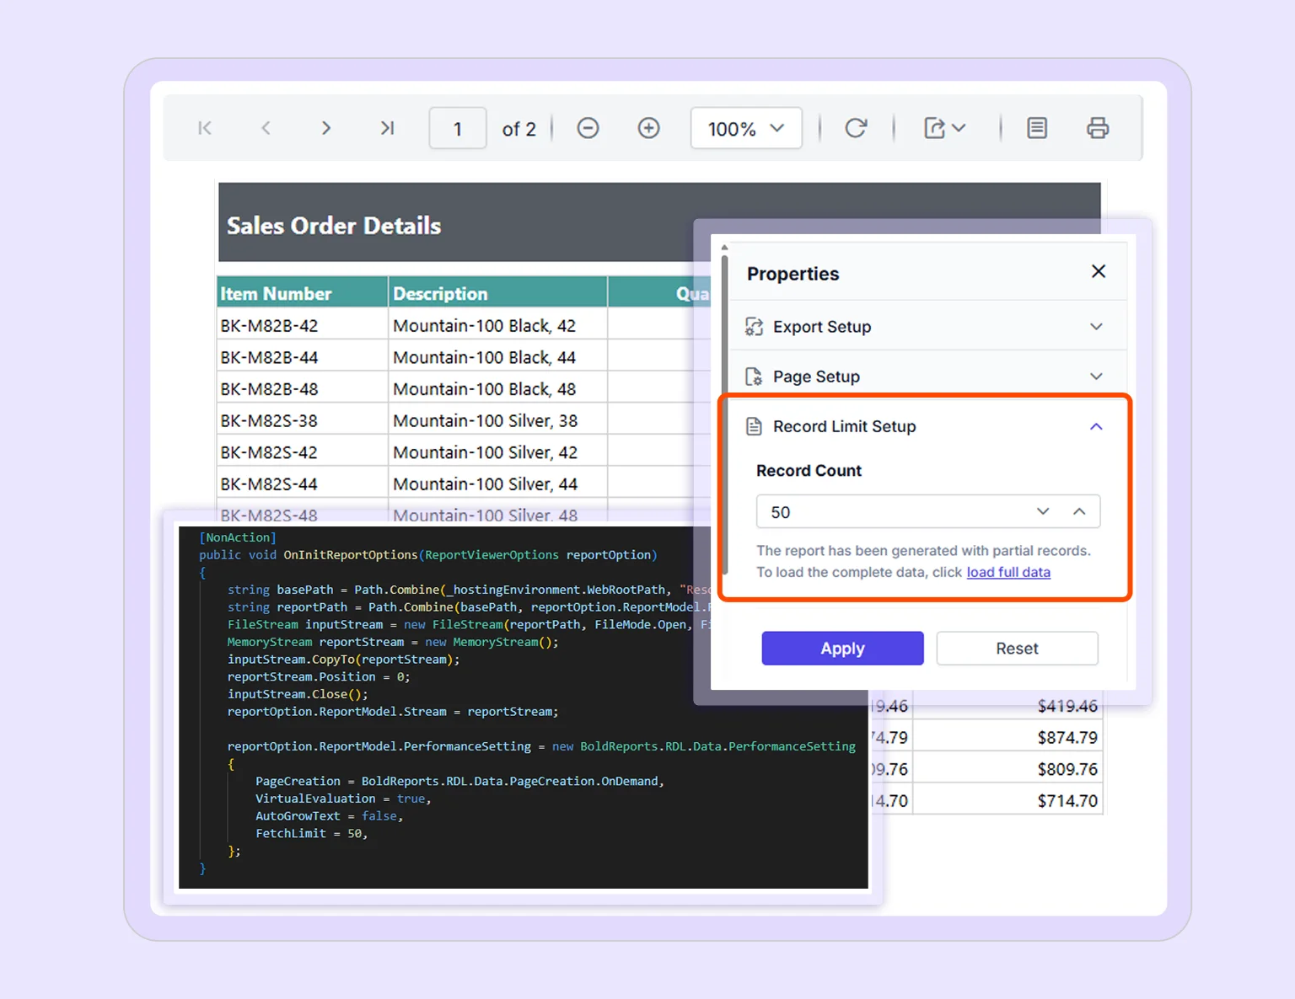Select the Print icon

point(1098,128)
